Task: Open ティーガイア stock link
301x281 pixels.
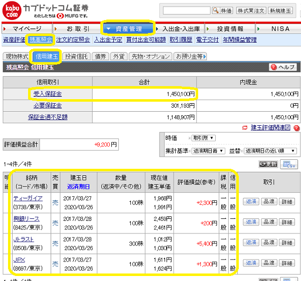Action: 28,198
